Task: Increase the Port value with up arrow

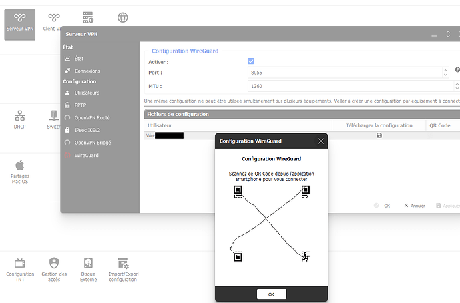Action: tap(445, 70)
